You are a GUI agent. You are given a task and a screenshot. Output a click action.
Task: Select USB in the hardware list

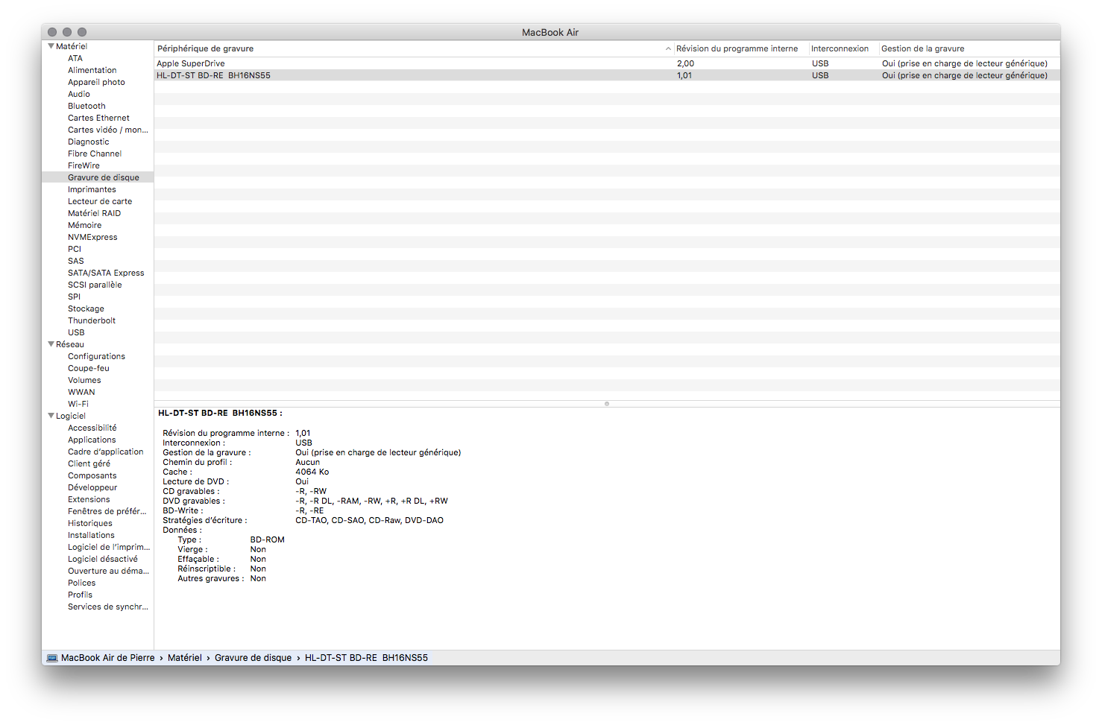[76, 332]
